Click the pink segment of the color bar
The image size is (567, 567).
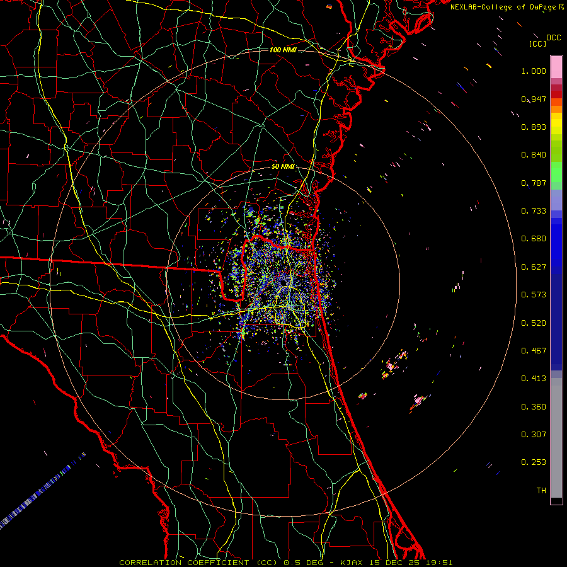(556, 67)
